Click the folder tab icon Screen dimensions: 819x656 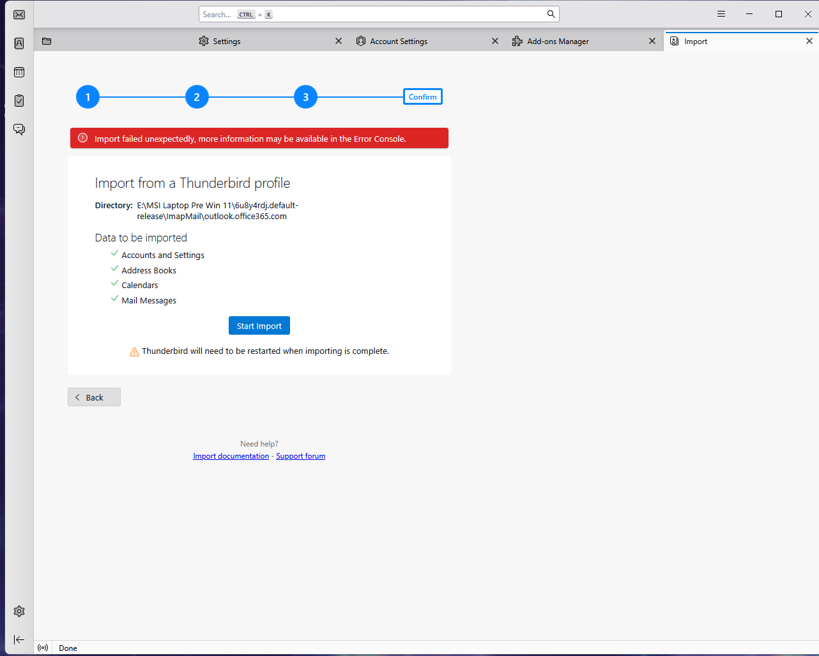(47, 41)
